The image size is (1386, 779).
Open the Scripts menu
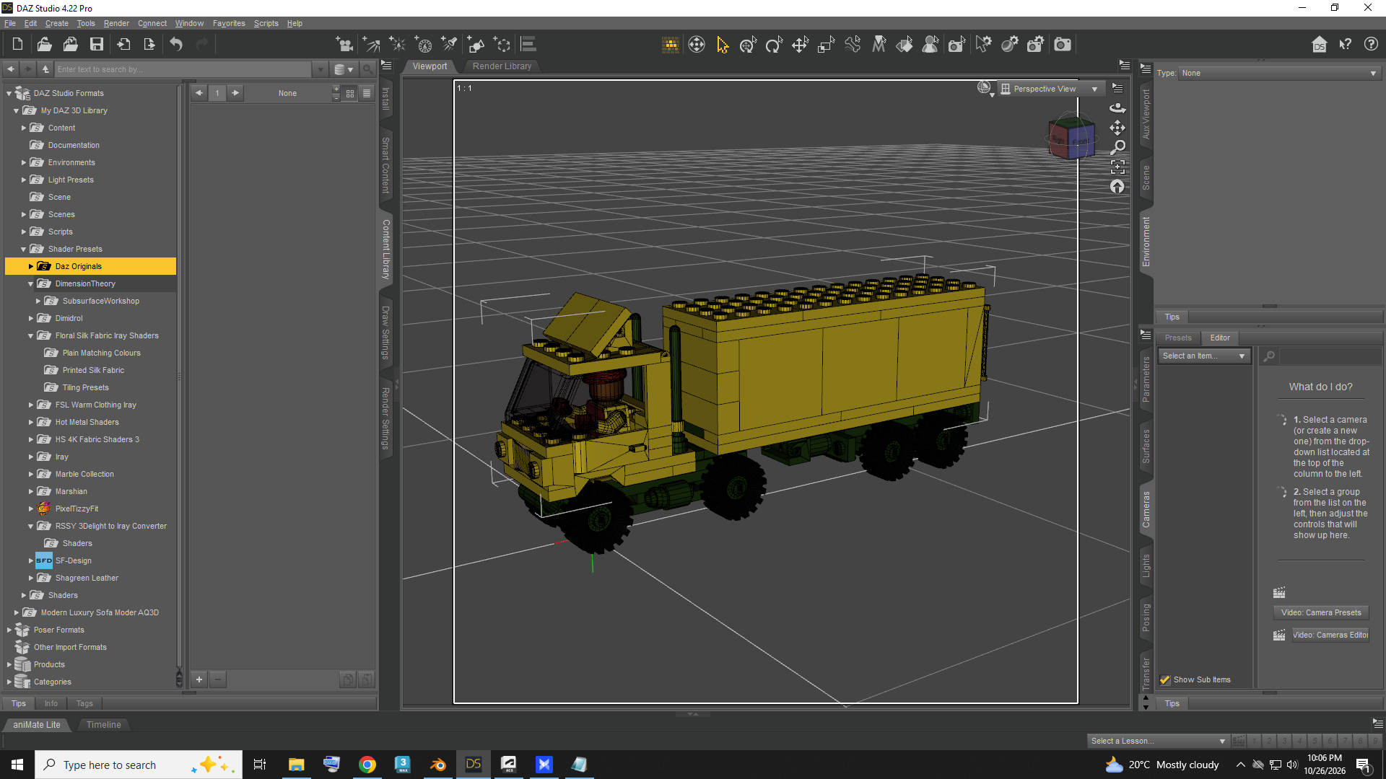coord(266,23)
